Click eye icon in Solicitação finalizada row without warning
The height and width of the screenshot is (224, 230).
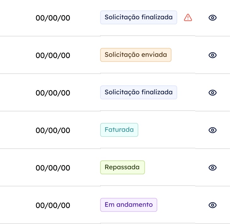coord(213,93)
